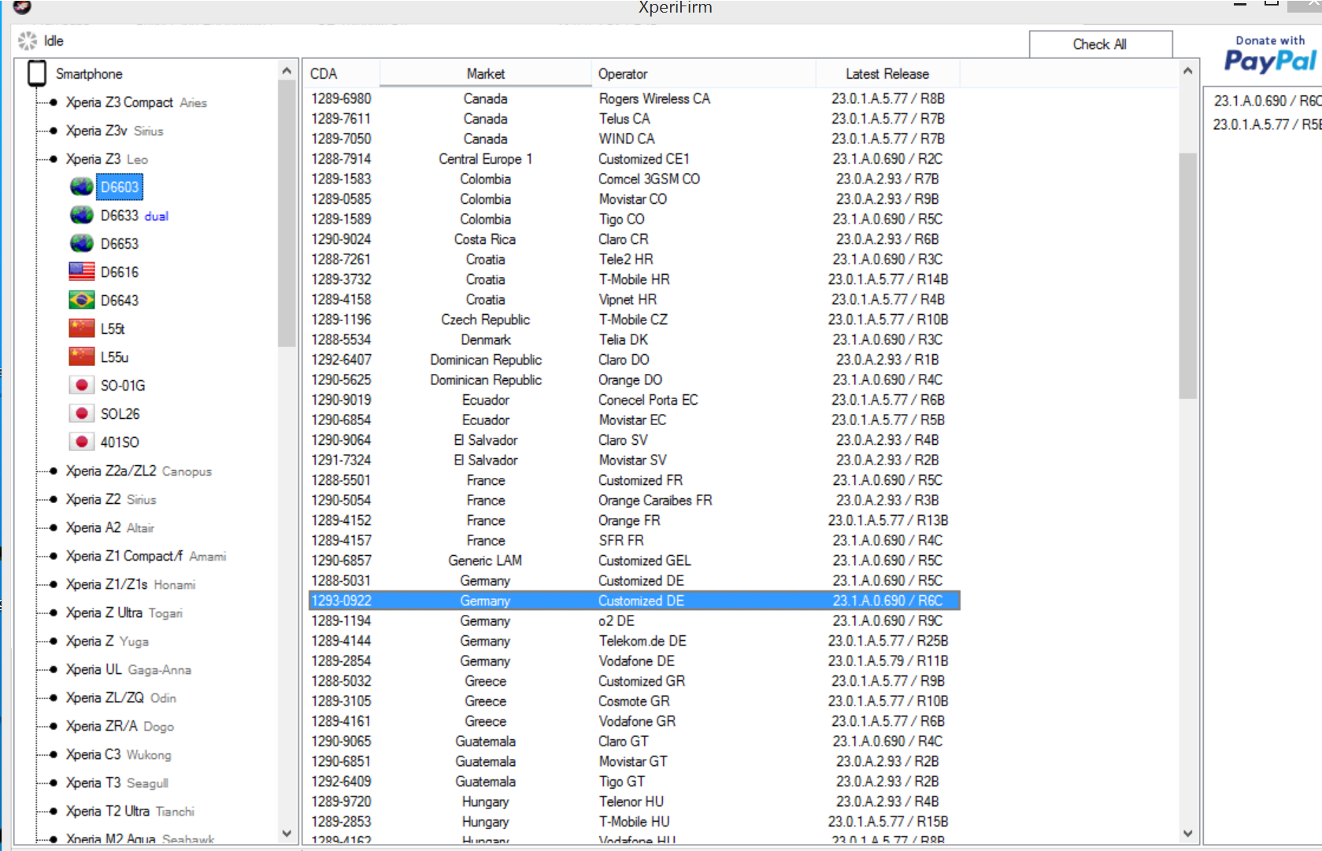
Task: Collapse the Xperia Z3 Leo node
Action: pyautogui.click(x=106, y=159)
